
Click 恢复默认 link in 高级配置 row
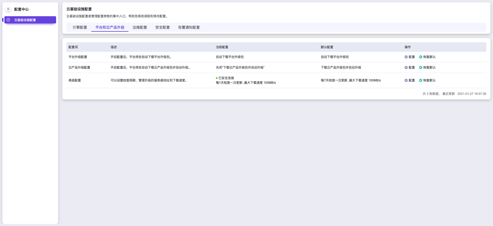click(429, 81)
